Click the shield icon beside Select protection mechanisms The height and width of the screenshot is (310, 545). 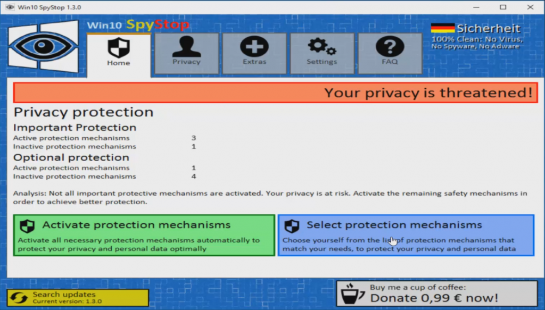(x=292, y=226)
